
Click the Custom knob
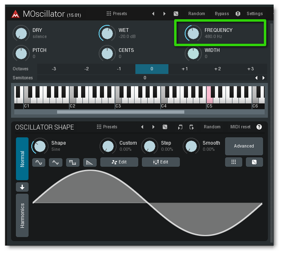tap(108, 146)
